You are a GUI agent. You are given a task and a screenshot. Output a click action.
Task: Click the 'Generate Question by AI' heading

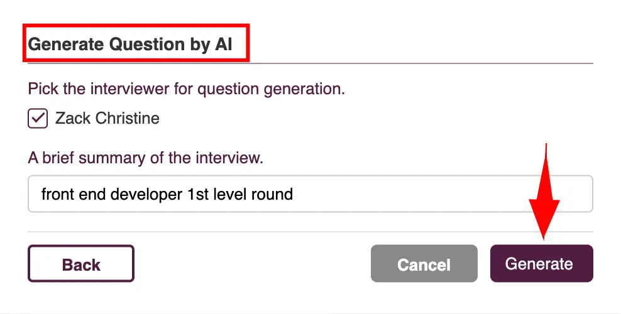(x=130, y=44)
